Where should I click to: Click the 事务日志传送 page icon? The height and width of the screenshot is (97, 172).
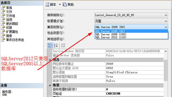3,40
